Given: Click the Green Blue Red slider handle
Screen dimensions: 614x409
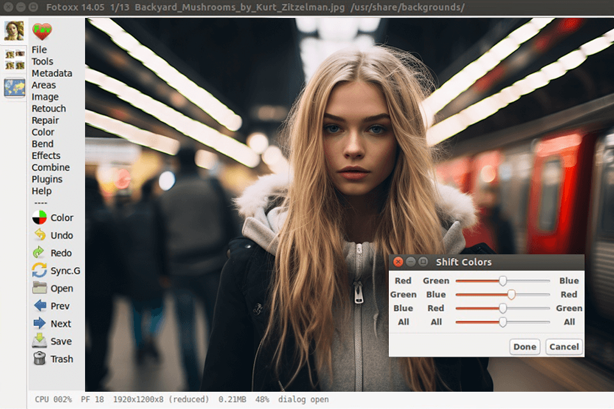Looking at the screenshot, I should (x=512, y=295).
